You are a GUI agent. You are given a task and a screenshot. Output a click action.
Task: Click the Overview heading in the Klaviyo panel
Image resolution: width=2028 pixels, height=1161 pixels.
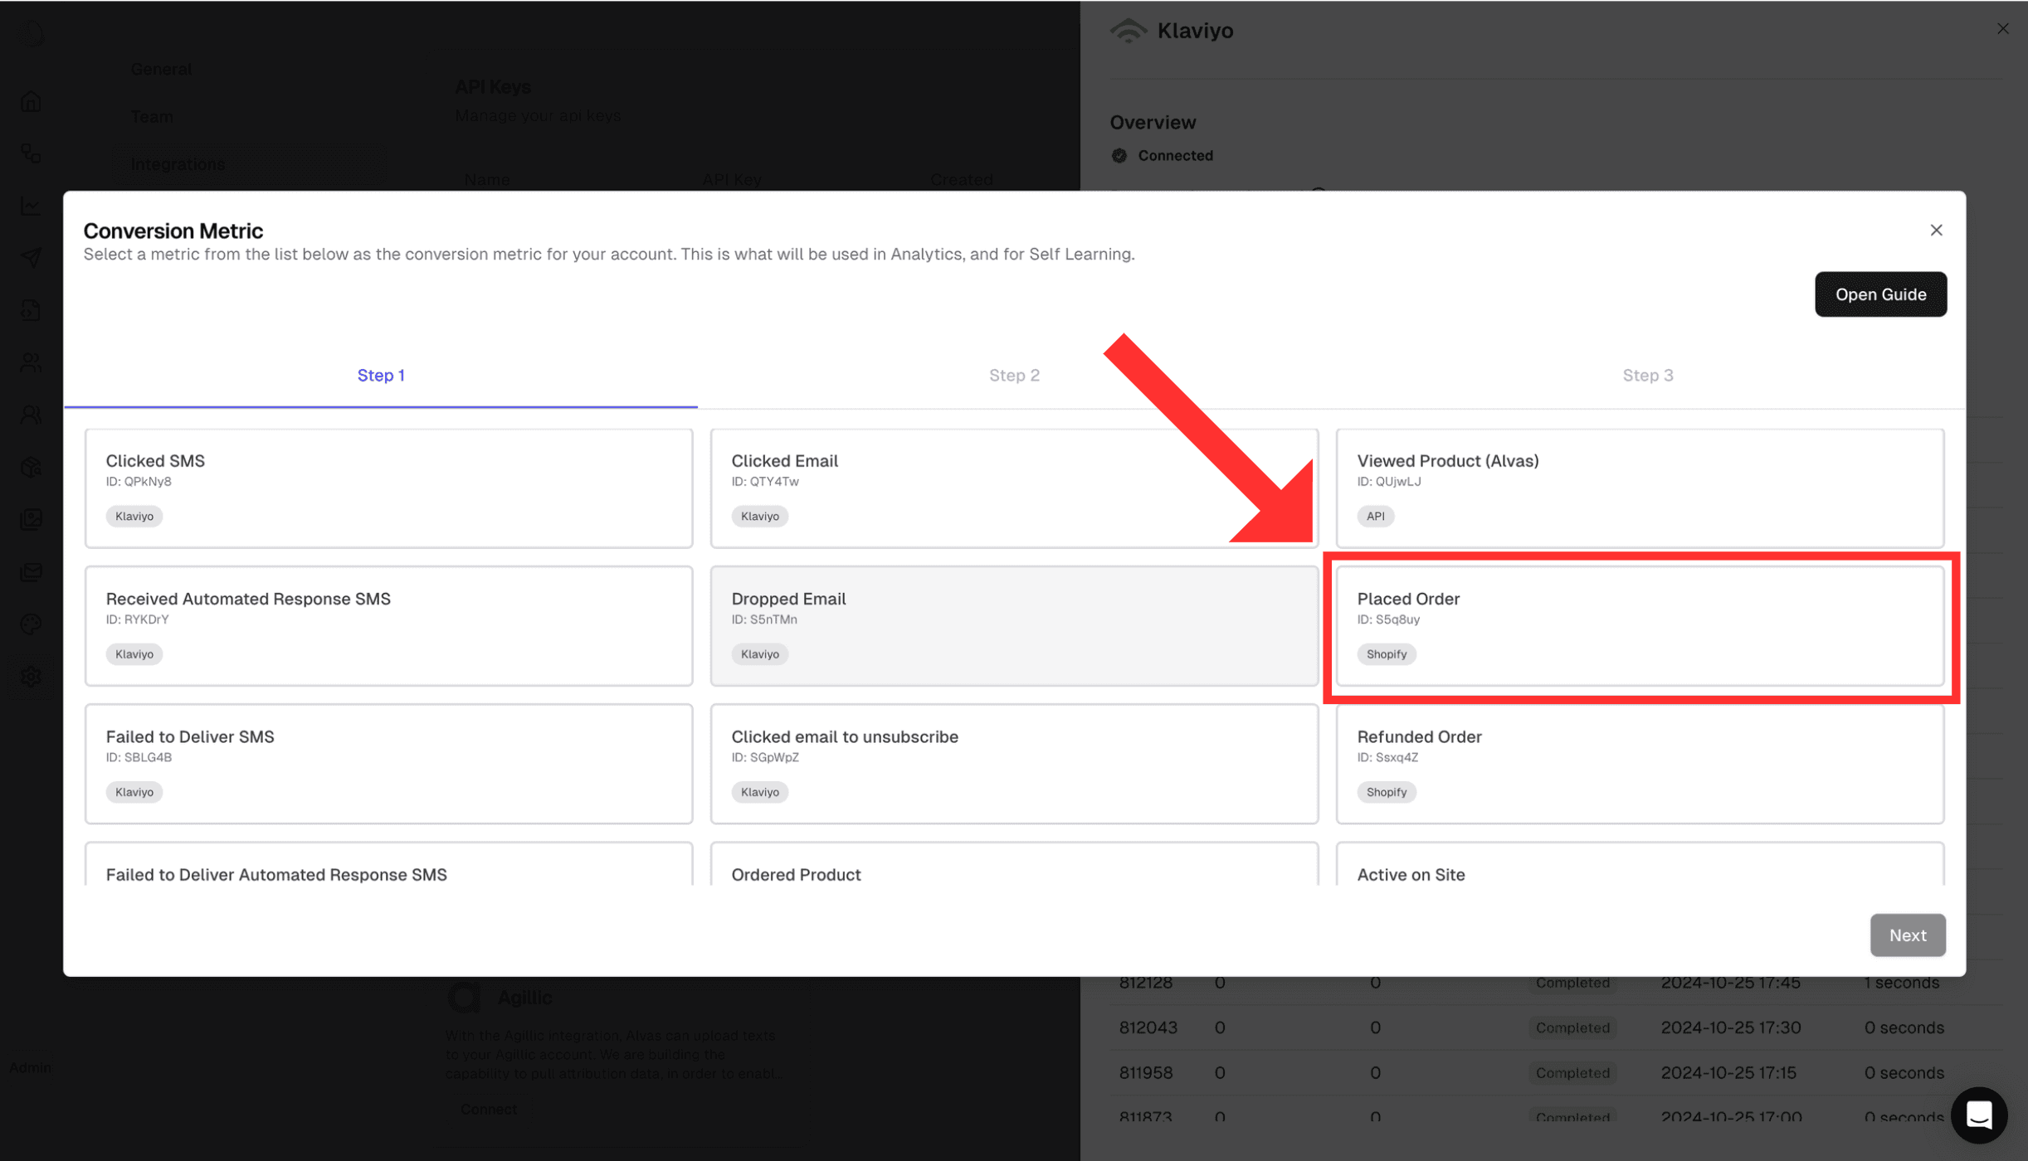[x=1153, y=122]
